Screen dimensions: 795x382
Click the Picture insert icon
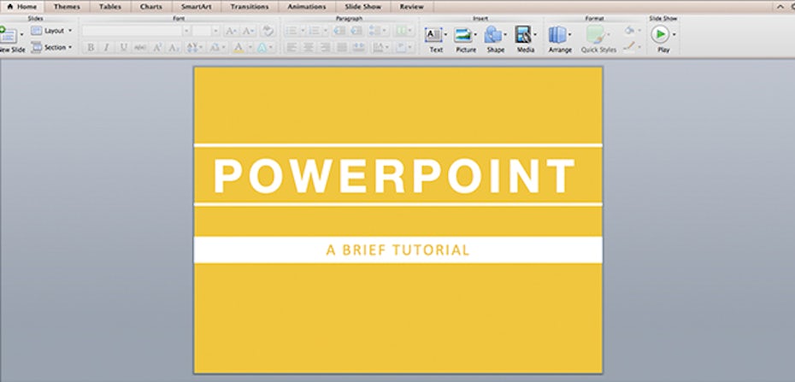464,35
